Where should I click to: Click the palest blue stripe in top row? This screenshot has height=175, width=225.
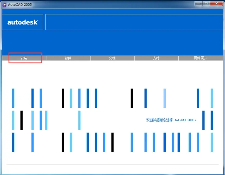(165, 98)
